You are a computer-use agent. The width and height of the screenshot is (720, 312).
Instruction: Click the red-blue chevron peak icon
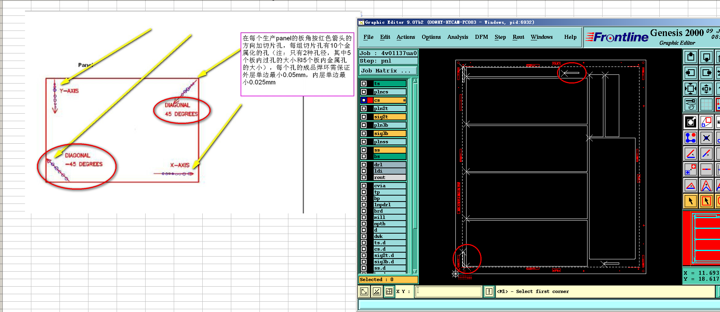(x=707, y=185)
